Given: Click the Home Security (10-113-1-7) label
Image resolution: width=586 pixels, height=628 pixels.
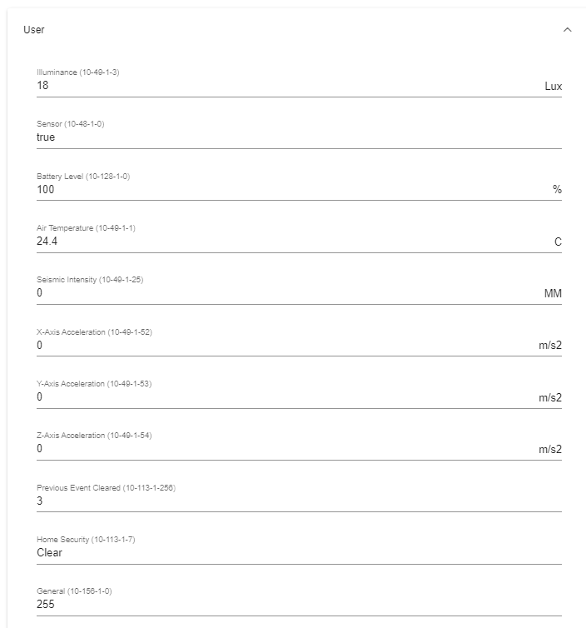Looking at the screenshot, I should (86, 540).
